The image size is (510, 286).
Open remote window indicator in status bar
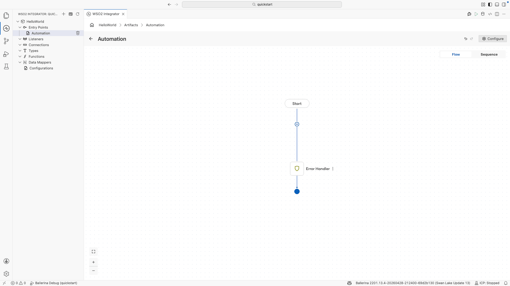[4, 283]
